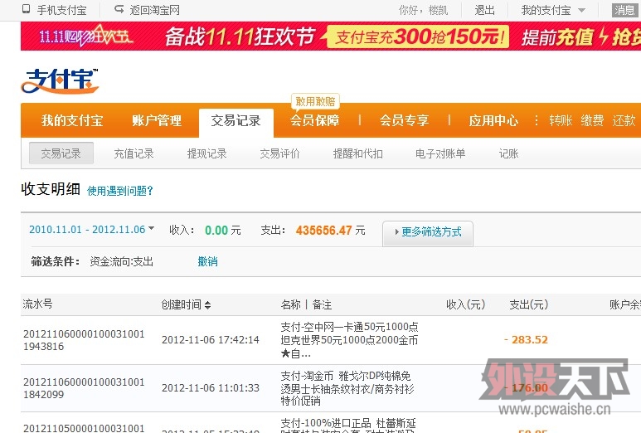Expand the date range 2010.11.01 - 2012.11.06 dropdown
The width and height of the screenshot is (641, 433).
pos(91,230)
